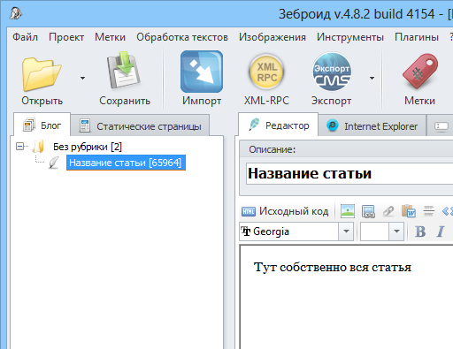Image resolution: width=453 pixels, height=349 pixels.
Task: Click the feather icon beside the article
Action: click(54, 163)
